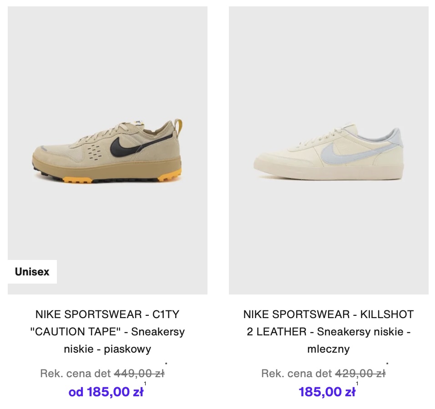Click "Rek. cena det" label under the Killshot sneaker
The width and height of the screenshot is (435, 409).
tap(297, 374)
